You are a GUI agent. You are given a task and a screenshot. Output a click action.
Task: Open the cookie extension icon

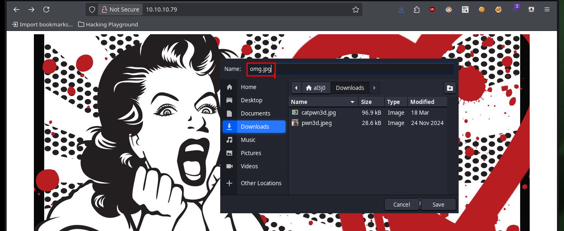click(481, 9)
